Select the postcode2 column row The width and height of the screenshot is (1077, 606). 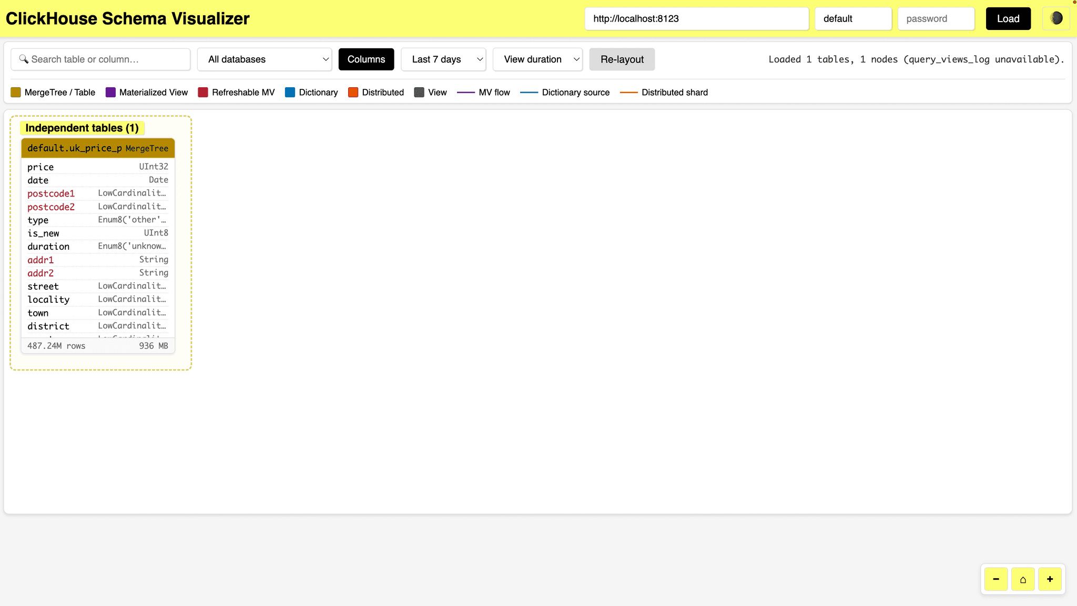point(98,207)
